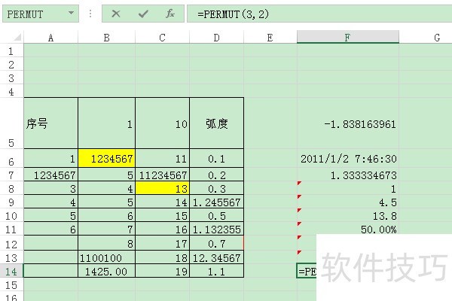Click cell with value 1425.00

107,271
